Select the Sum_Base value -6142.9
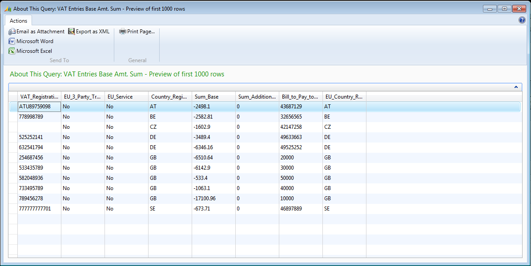This screenshot has height=266, width=531. coord(214,168)
